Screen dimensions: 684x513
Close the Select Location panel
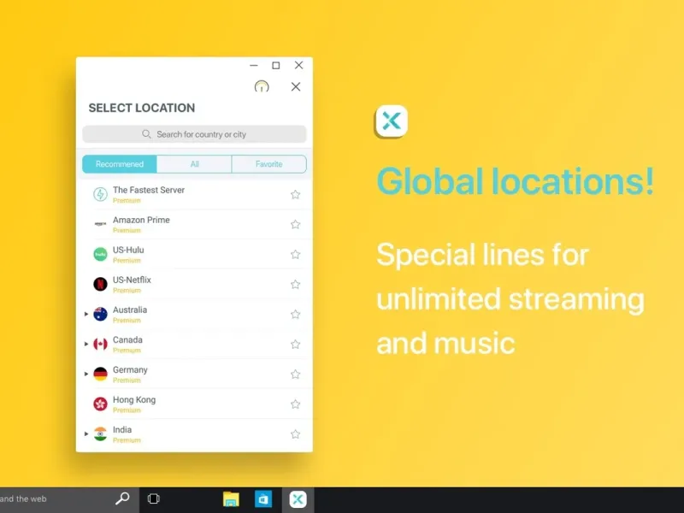296,86
